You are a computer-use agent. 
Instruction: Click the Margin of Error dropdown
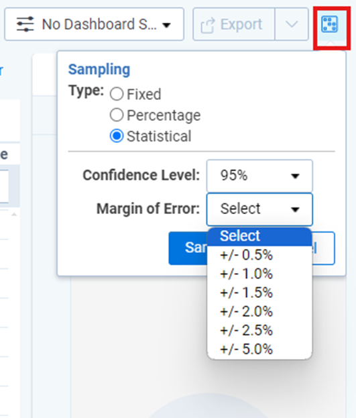[259, 209]
